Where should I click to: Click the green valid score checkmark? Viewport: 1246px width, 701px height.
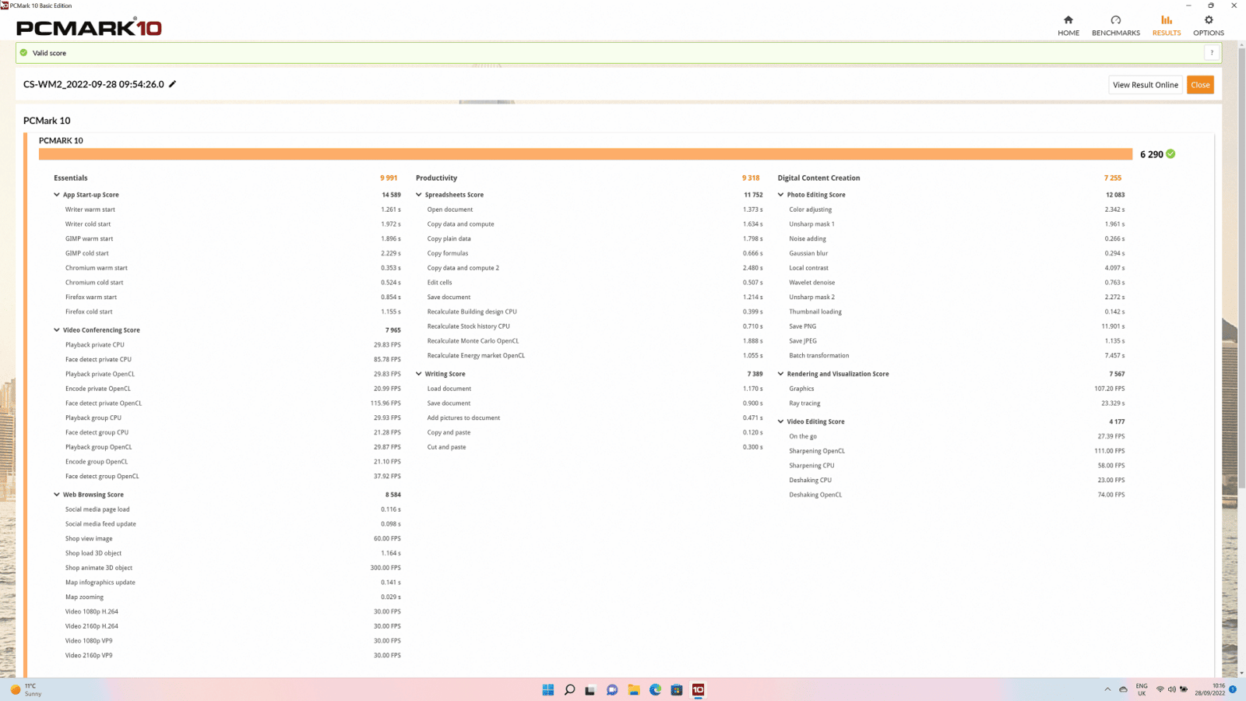23,53
